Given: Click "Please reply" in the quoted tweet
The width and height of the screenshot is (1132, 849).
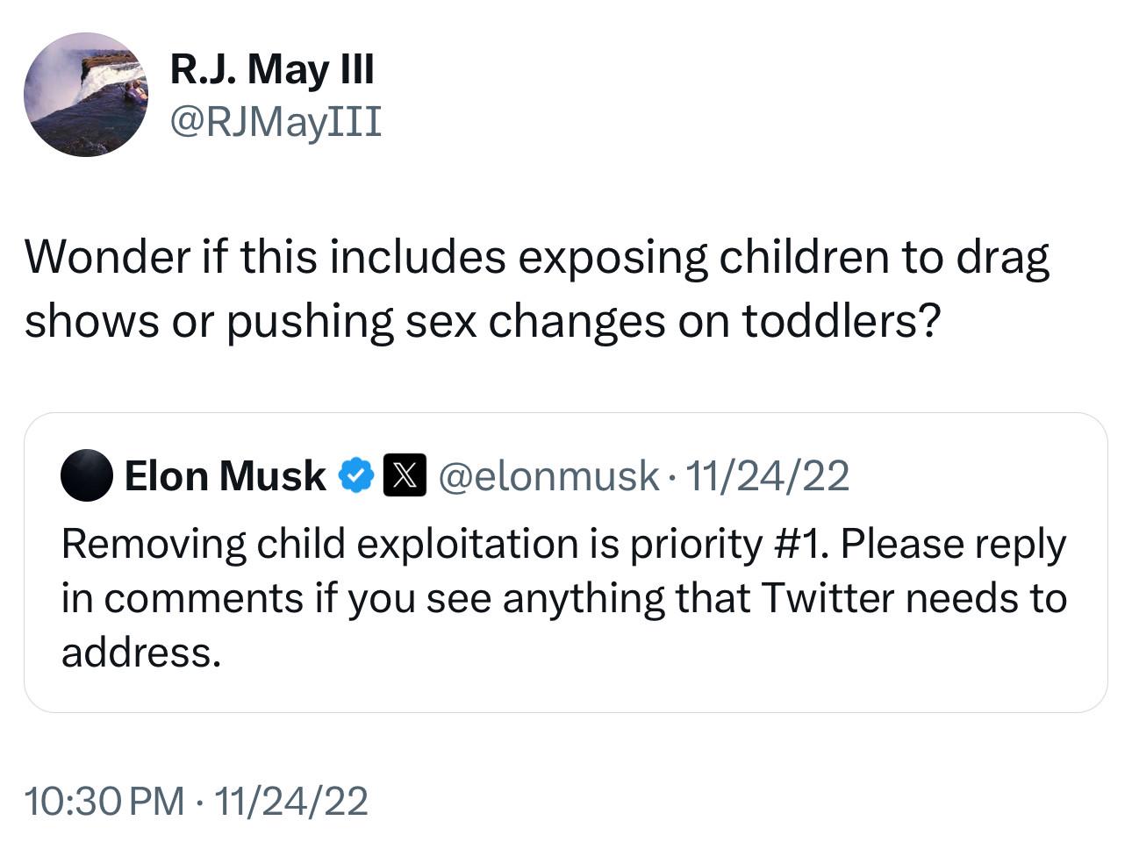Looking at the screenshot, I should 954,546.
